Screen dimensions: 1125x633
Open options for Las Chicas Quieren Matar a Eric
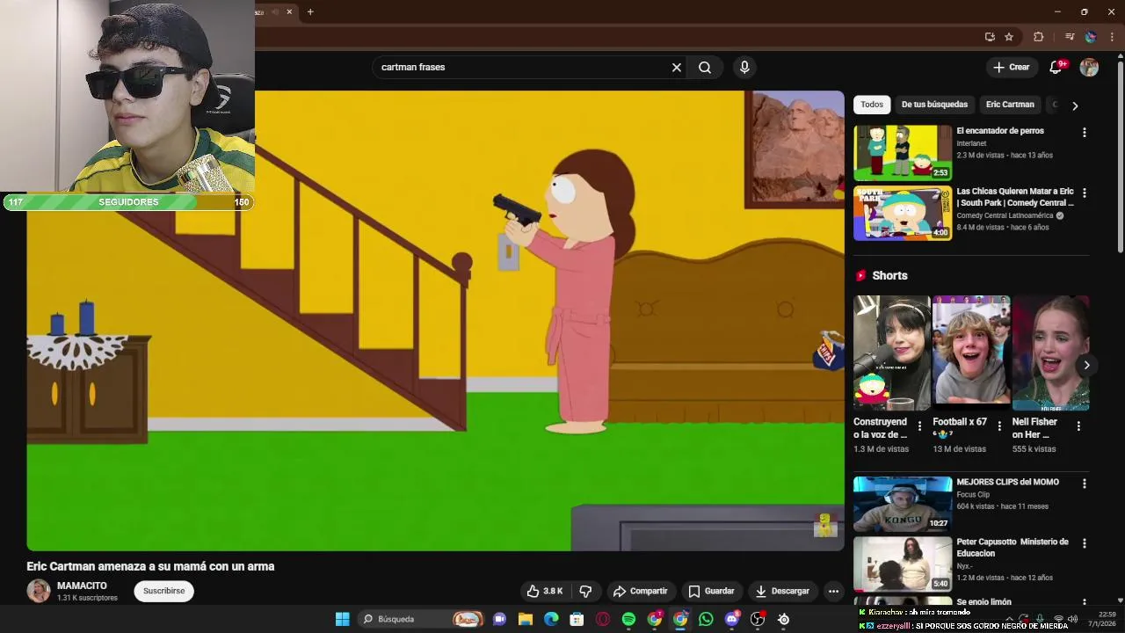tap(1084, 193)
